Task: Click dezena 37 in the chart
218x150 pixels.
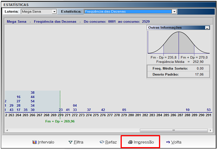Action: pos(89,110)
